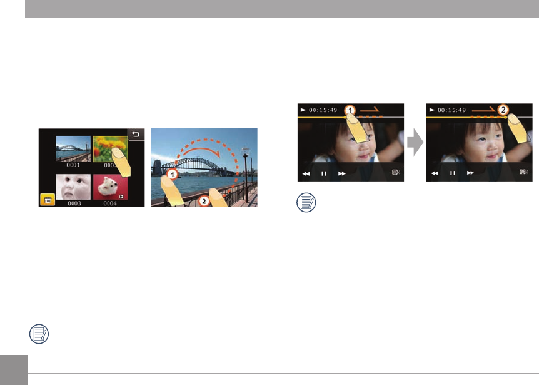539x385 pixels.
Task: Click rewind in the step 2 video screen
Action: (435, 173)
